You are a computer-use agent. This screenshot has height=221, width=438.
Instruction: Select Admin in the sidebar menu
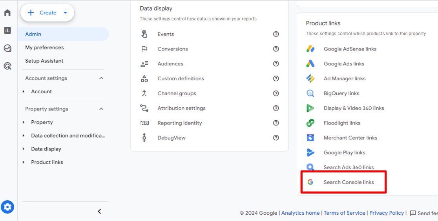(64, 34)
